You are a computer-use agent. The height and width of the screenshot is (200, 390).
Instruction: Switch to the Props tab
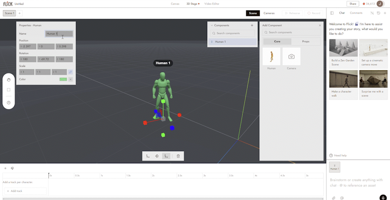(306, 41)
